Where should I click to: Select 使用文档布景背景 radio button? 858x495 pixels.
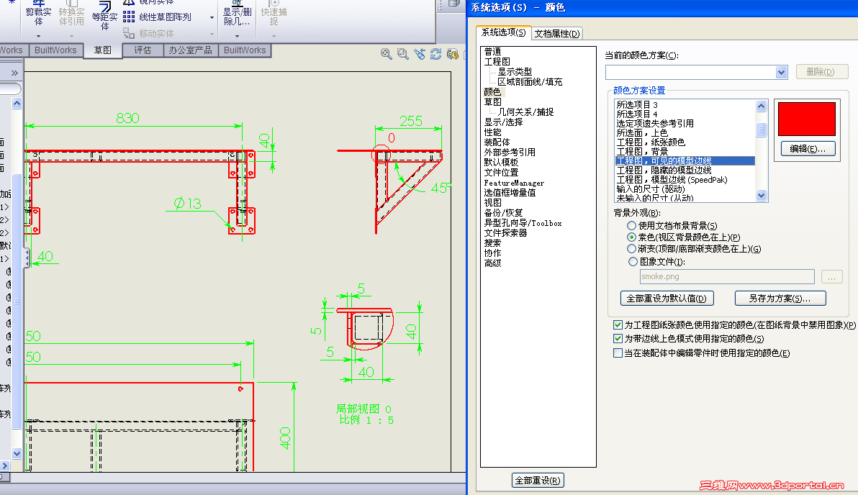[631, 225]
